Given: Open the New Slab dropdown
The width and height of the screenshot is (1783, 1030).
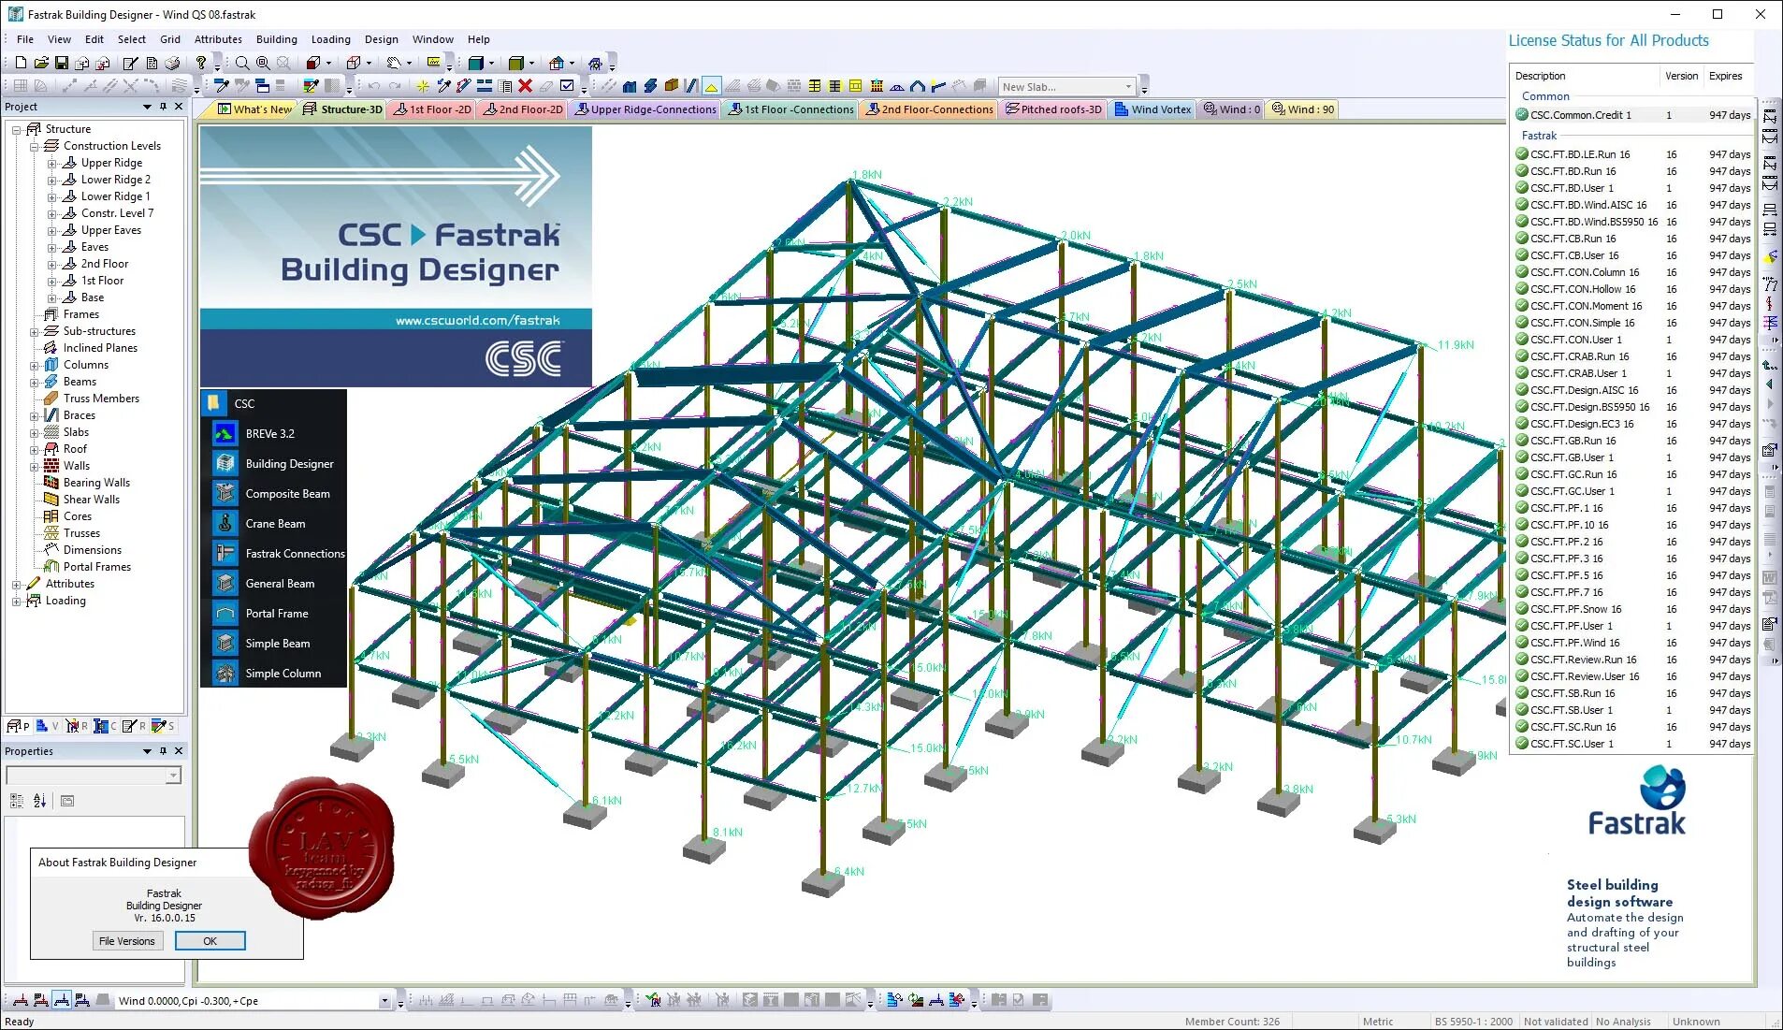Looking at the screenshot, I should tap(1128, 86).
